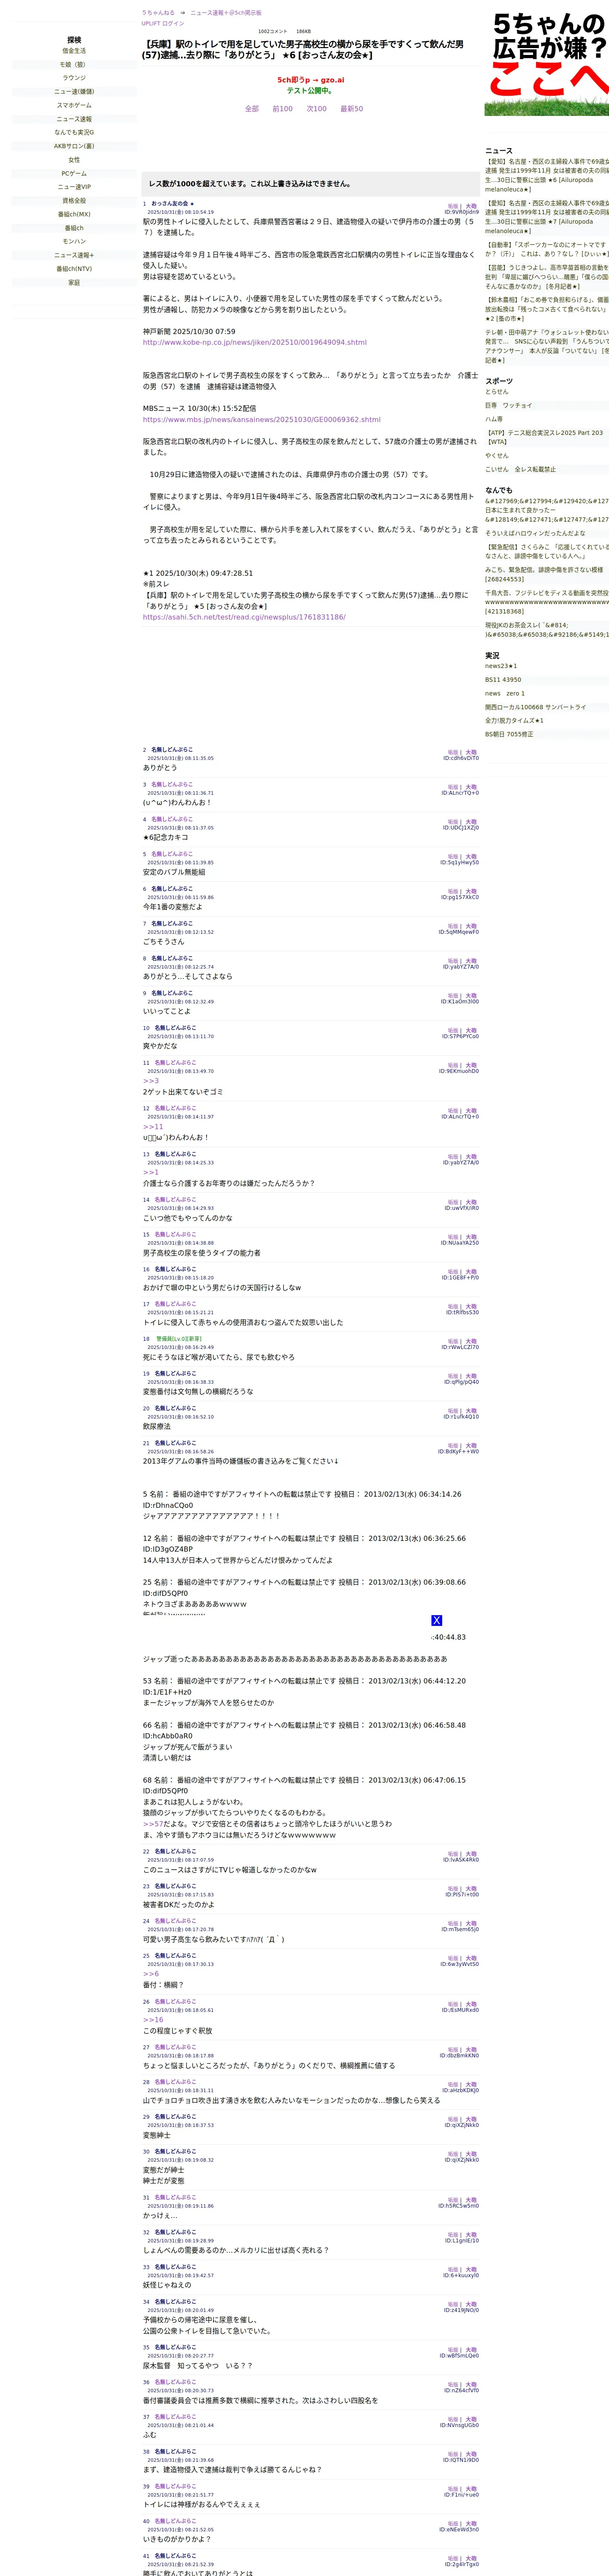Open the うじきつよし 芸能 news thread
This screenshot has width=609, height=2576.
click(x=547, y=277)
